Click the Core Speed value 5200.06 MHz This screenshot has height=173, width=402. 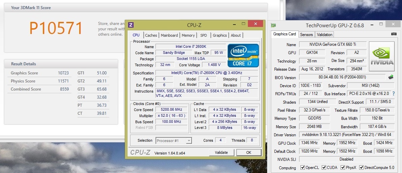tap(172, 109)
